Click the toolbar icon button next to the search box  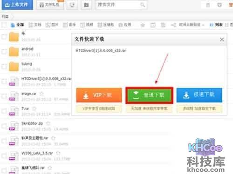[x=86, y=5]
